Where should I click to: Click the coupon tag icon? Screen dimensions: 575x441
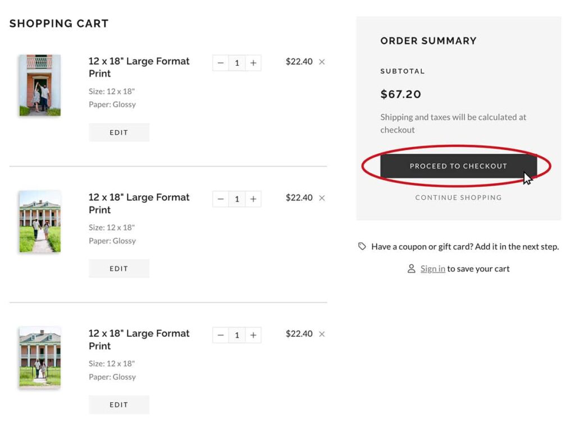pos(362,246)
